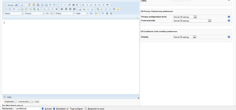236x110 pixels.
Task: Click the editor resize handle corner
Action: pos(138,98)
